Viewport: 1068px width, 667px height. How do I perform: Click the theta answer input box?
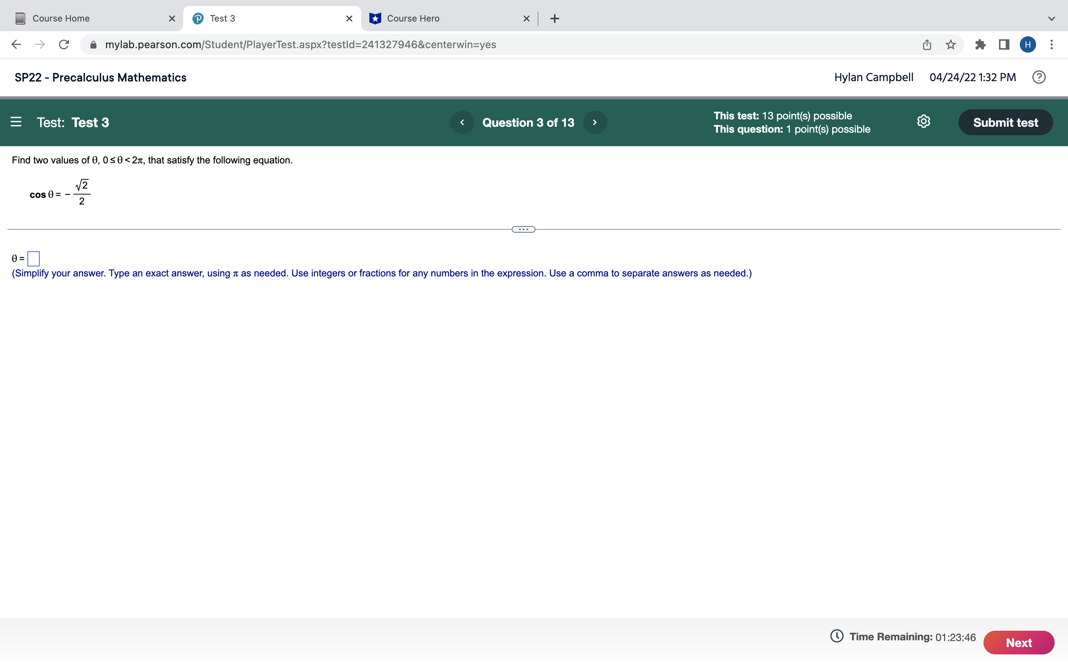click(x=33, y=259)
